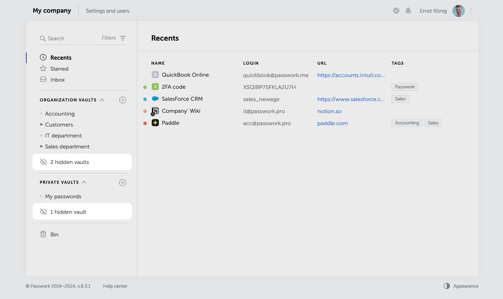Select the Paddle entry name
Screen dimensions: 503x299
pyautogui.click(x=170, y=123)
